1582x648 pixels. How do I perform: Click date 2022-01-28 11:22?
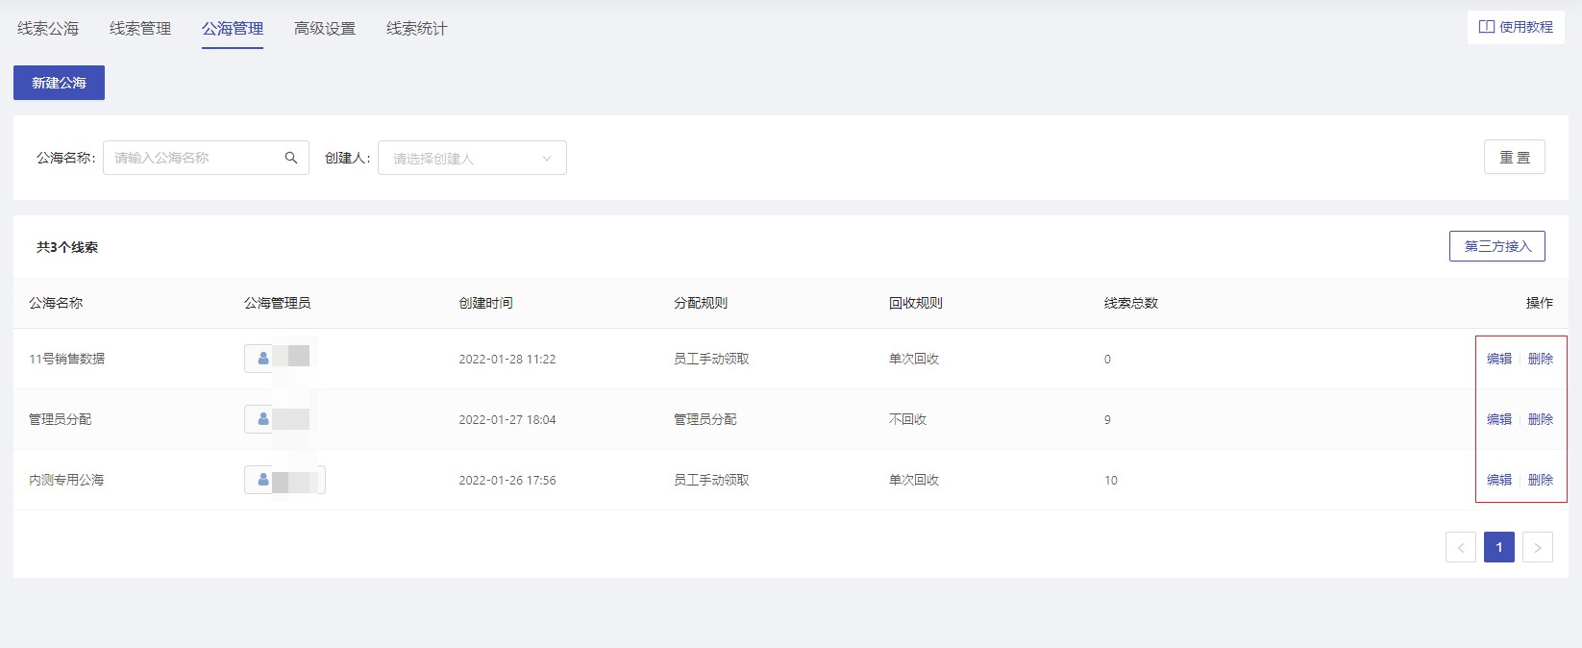(x=507, y=359)
